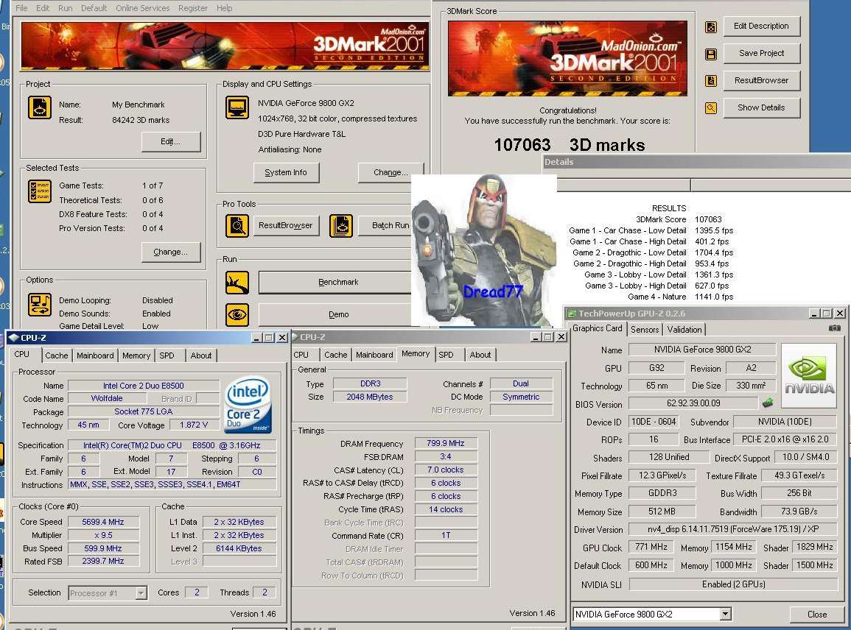Click the Show Details button
The width and height of the screenshot is (851, 630).
[761, 107]
